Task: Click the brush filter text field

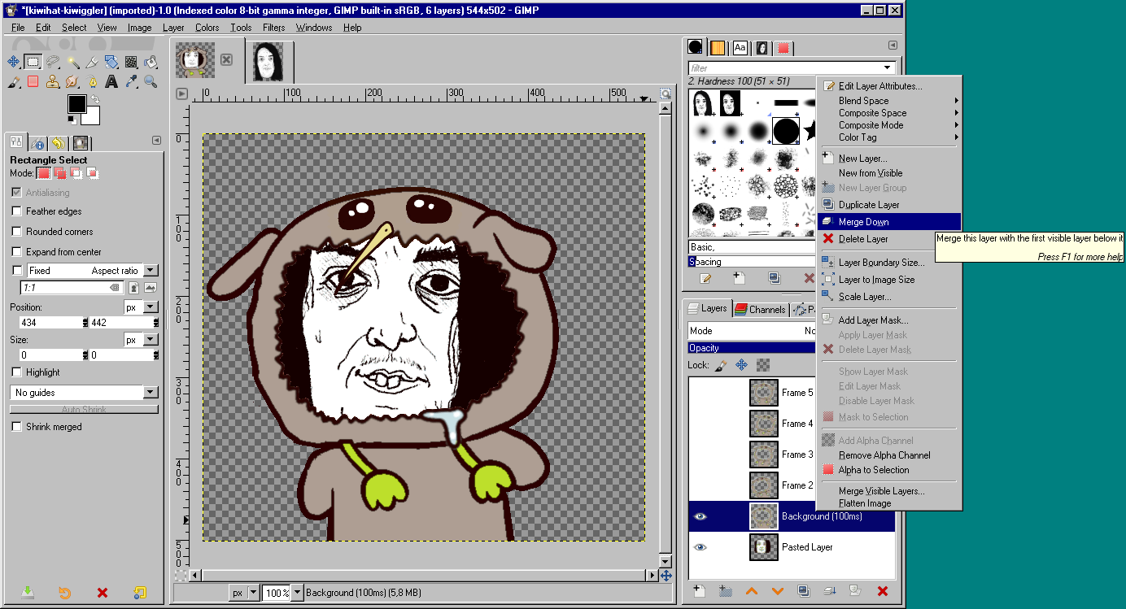Action: point(784,68)
